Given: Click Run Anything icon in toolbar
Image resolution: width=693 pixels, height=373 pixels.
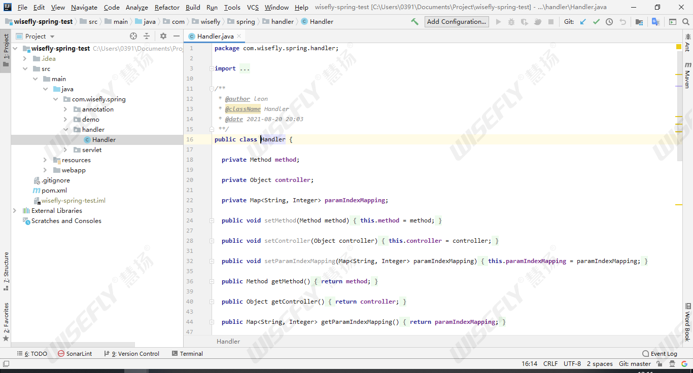Looking at the screenshot, I should click(673, 22).
